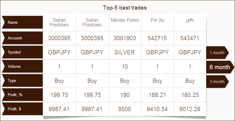
Task: Switch to the 1 month tab
Action: click(217, 53)
